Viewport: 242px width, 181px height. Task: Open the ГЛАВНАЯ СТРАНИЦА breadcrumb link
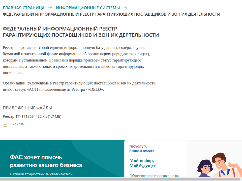24,8
